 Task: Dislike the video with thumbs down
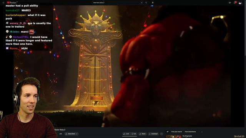(x=134, y=134)
